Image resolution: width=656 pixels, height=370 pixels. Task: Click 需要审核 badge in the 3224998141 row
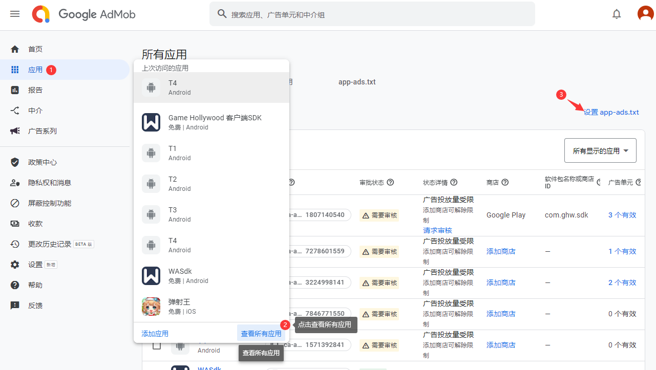[379, 283]
